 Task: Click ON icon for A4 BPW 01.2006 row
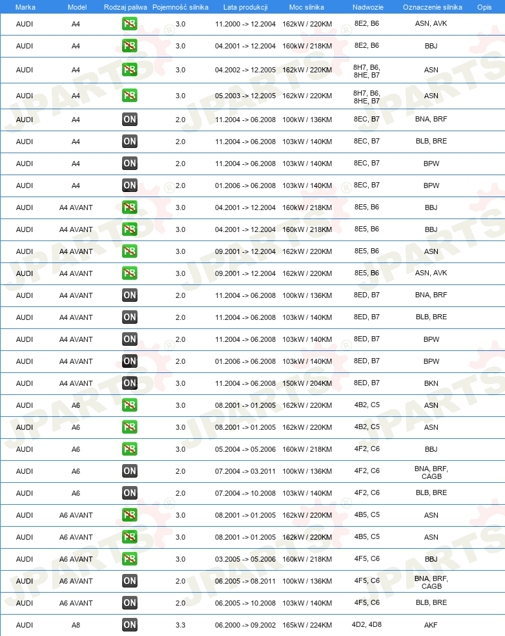[130, 185]
